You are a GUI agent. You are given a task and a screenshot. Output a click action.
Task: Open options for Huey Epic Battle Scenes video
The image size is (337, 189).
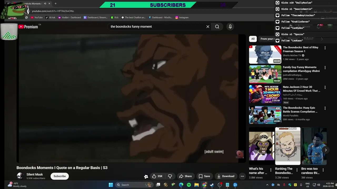tap(325, 108)
